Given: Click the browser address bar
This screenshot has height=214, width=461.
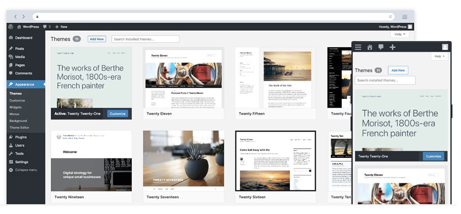Looking at the screenshot, I should click(x=214, y=17).
